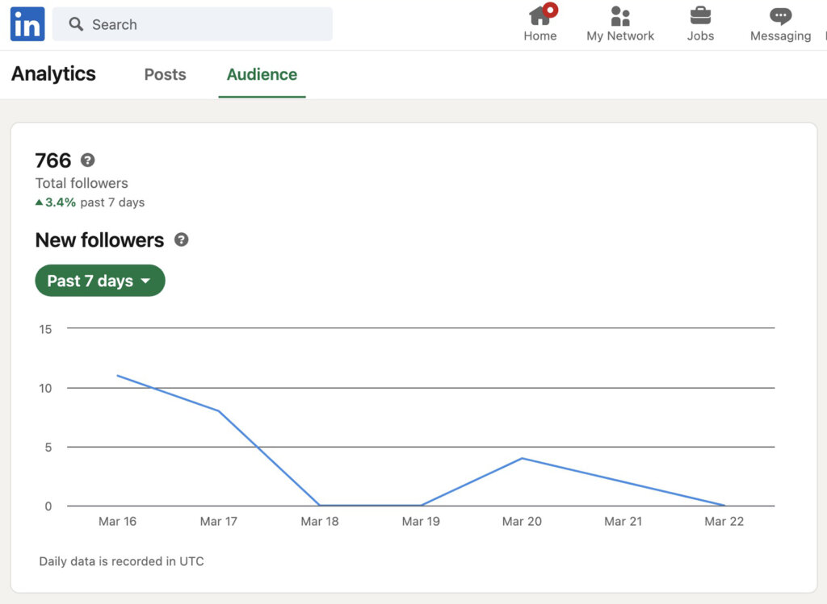This screenshot has width=827, height=604.
Task: Click the 3.4% growth indicator
Action: (x=55, y=202)
